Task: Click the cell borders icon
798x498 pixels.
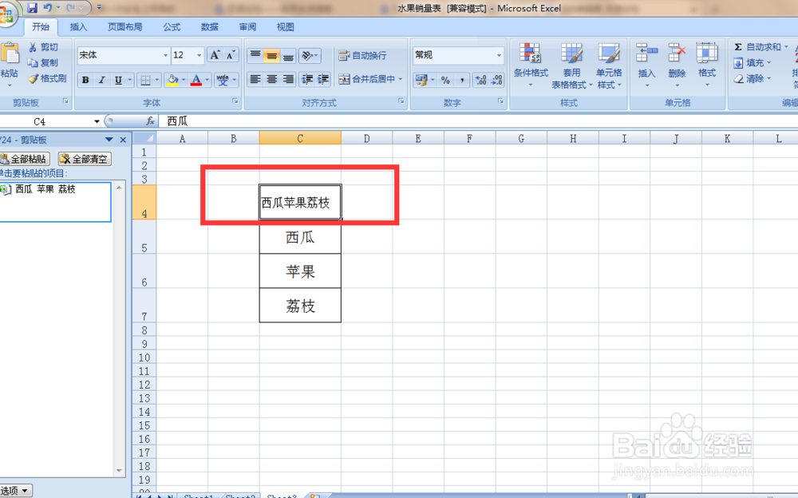Action: coord(145,80)
